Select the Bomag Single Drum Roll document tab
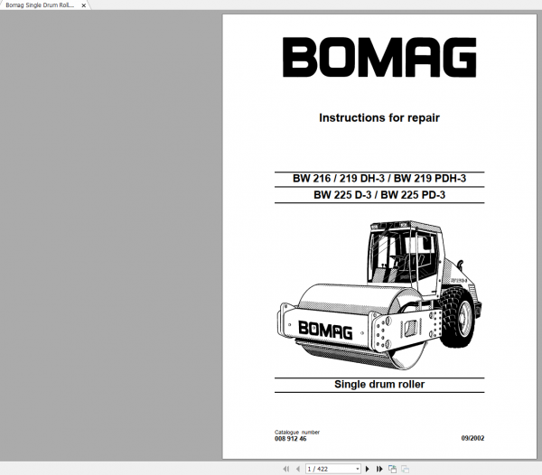This screenshot has width=542, height=475. (40, 5)
